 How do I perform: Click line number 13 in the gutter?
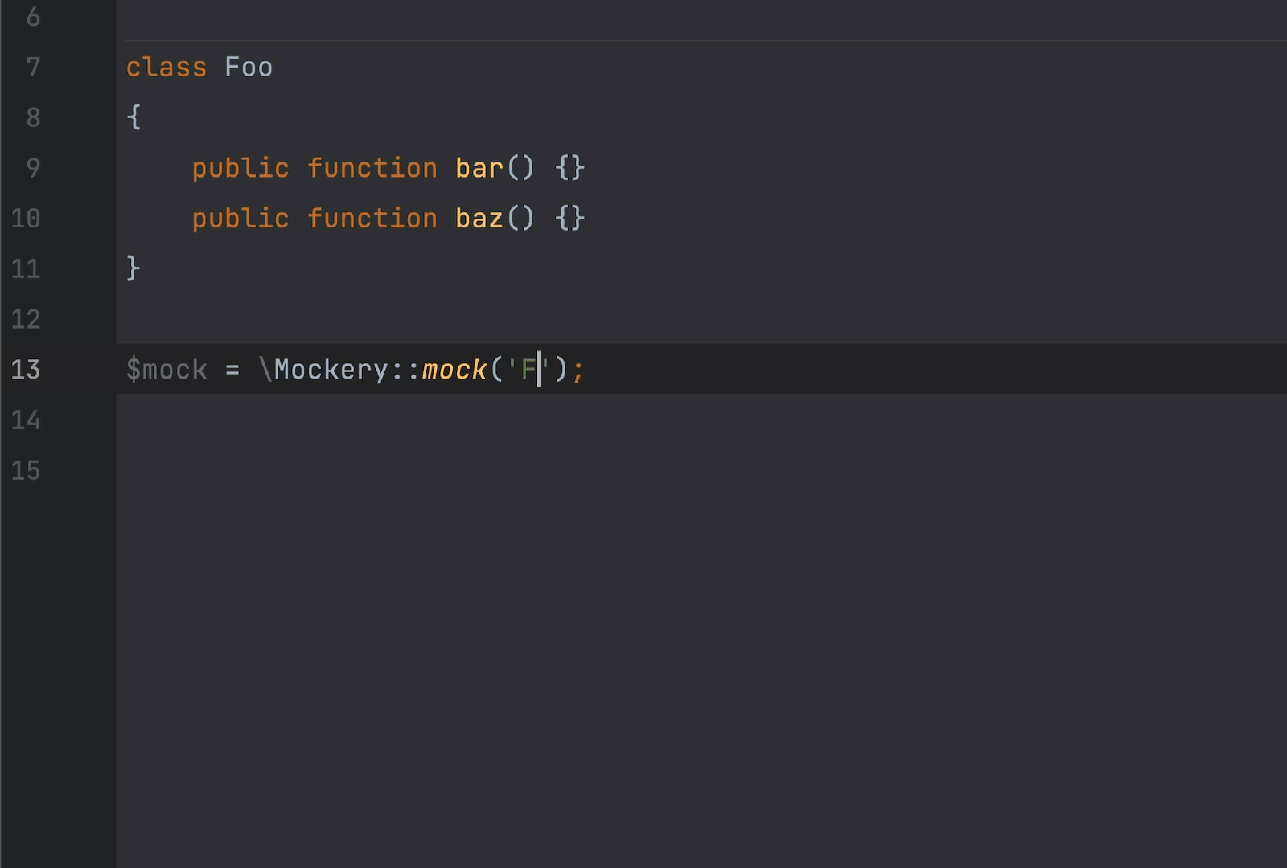pos(26,370)
